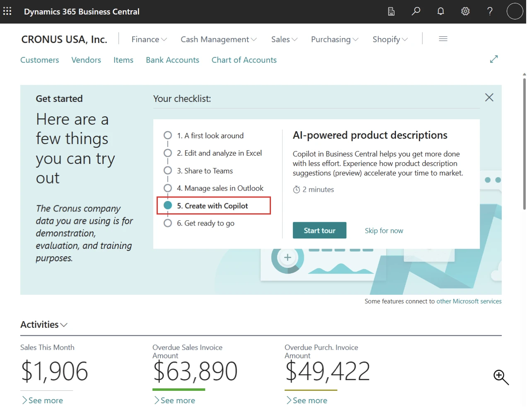Viewport: 527px width, 414px height.
Task: Select the Manage sales in Outlook step circle
Action: click(x=168, y=188)
